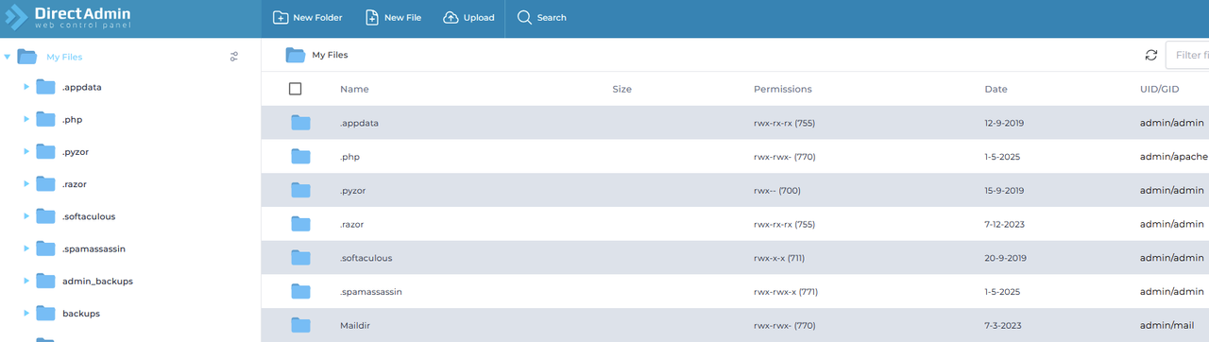Image resolution: width=1209 pixels, height=342 pixels.
Task: Click date 15-9-2019 of .pyzor
Action: click(1004, 190)
